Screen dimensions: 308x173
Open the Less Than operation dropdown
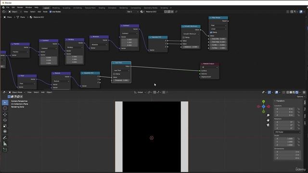[121, 71]
